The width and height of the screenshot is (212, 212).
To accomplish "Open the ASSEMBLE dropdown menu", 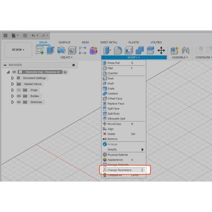I will coord(180,57).
